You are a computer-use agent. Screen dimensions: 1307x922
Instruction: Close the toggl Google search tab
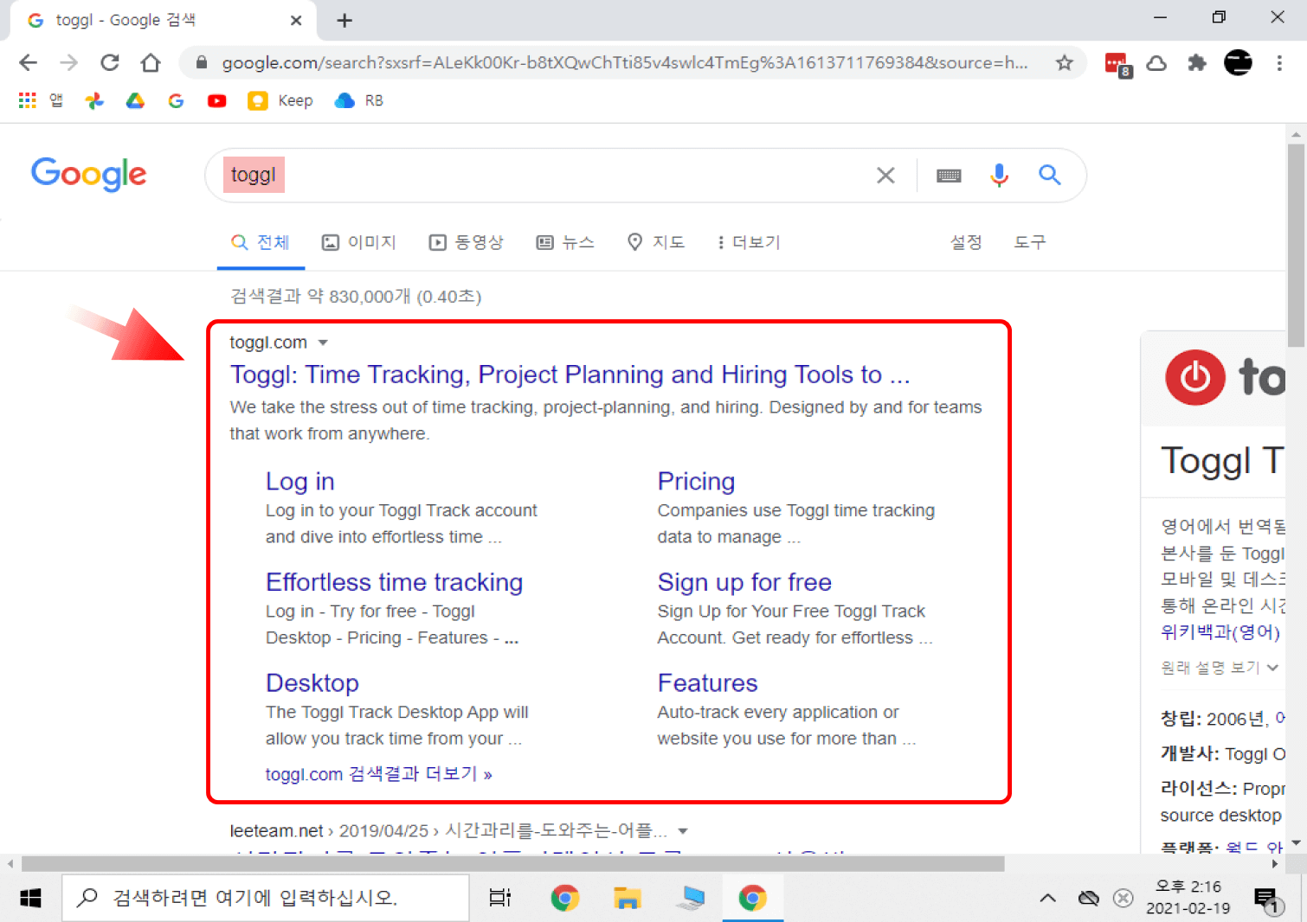pos(296,20)
